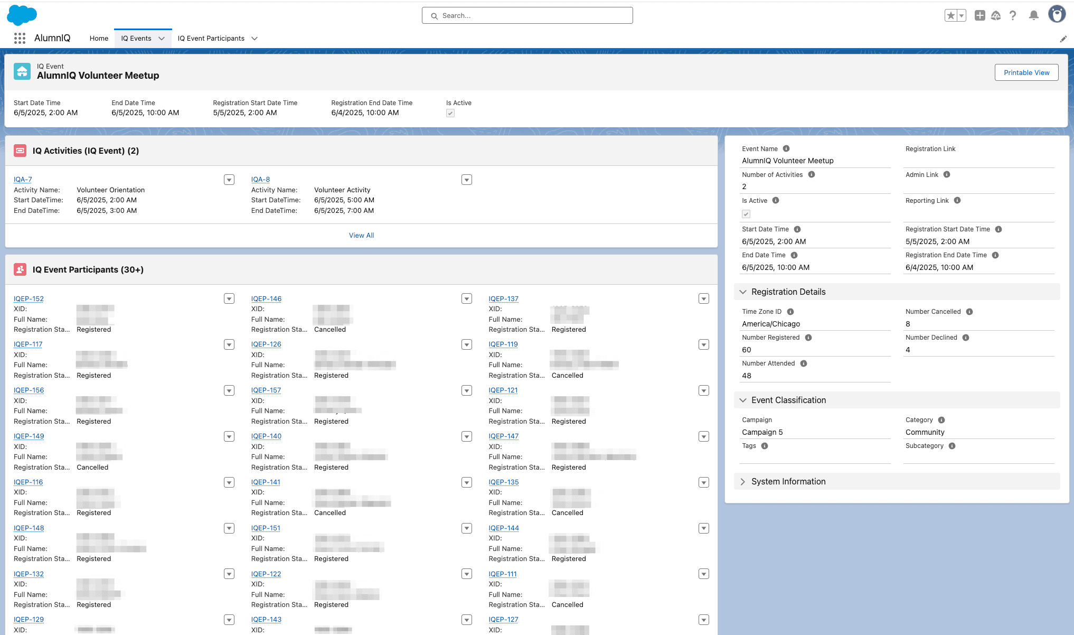Screen dimensions: 1074x635
Task: Click the IQ Activities related list icon
Action: 20,151
